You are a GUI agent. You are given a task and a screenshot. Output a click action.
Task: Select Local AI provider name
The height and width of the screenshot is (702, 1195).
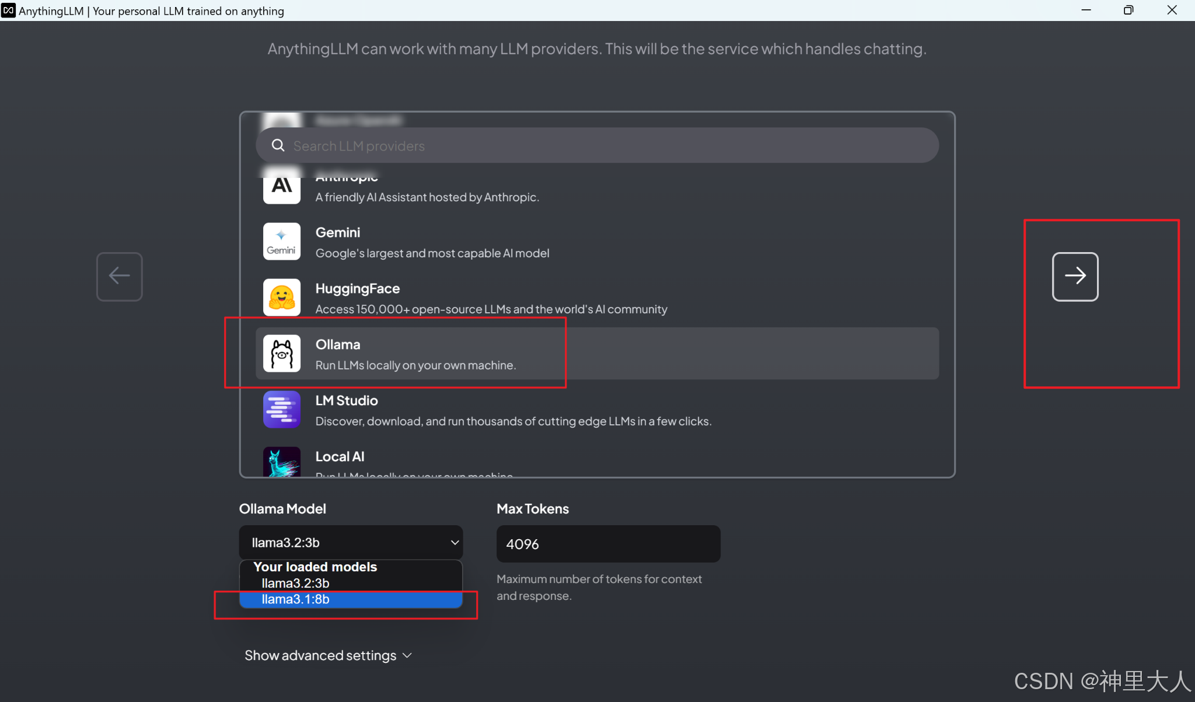click(340, 456)
